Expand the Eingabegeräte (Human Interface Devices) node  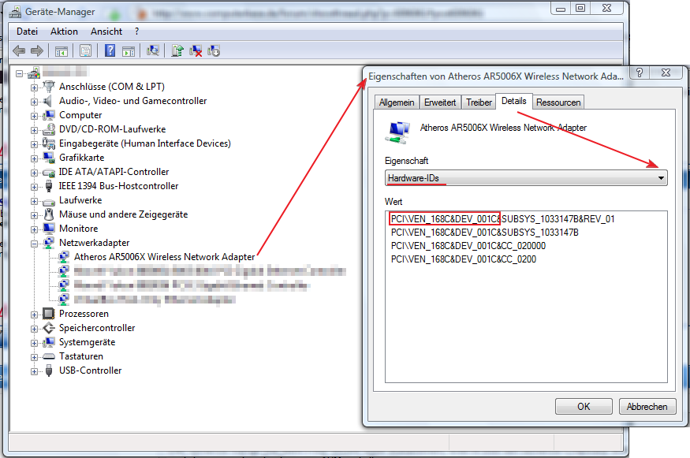tap(35, 144)
